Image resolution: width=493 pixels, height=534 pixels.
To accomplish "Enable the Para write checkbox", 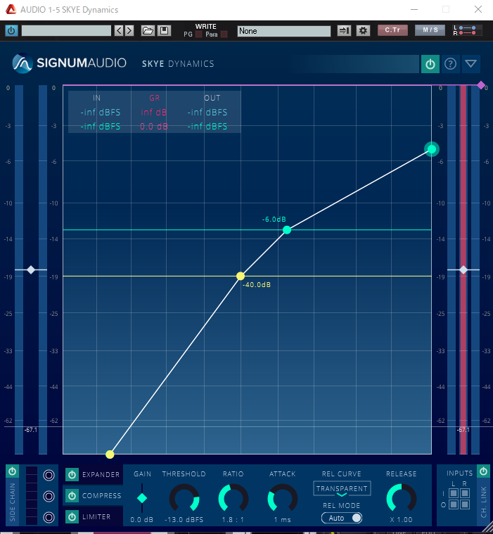I will [x=224, y=34].
